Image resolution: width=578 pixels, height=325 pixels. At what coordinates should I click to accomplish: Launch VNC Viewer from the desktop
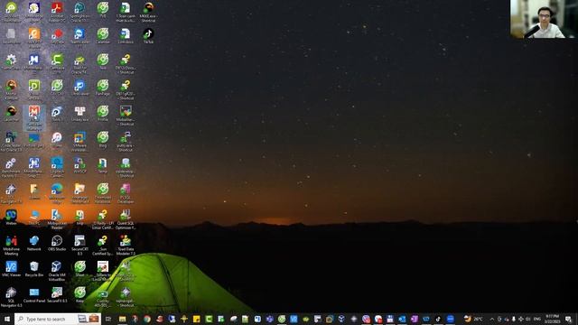pos(11,268)
